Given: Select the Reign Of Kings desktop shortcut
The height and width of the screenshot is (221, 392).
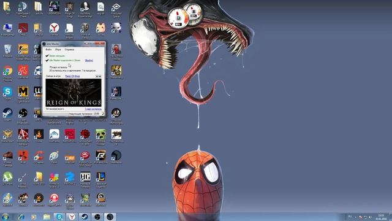Looking at the screenshot, I should pyautogui.click(x=69, y=10).
